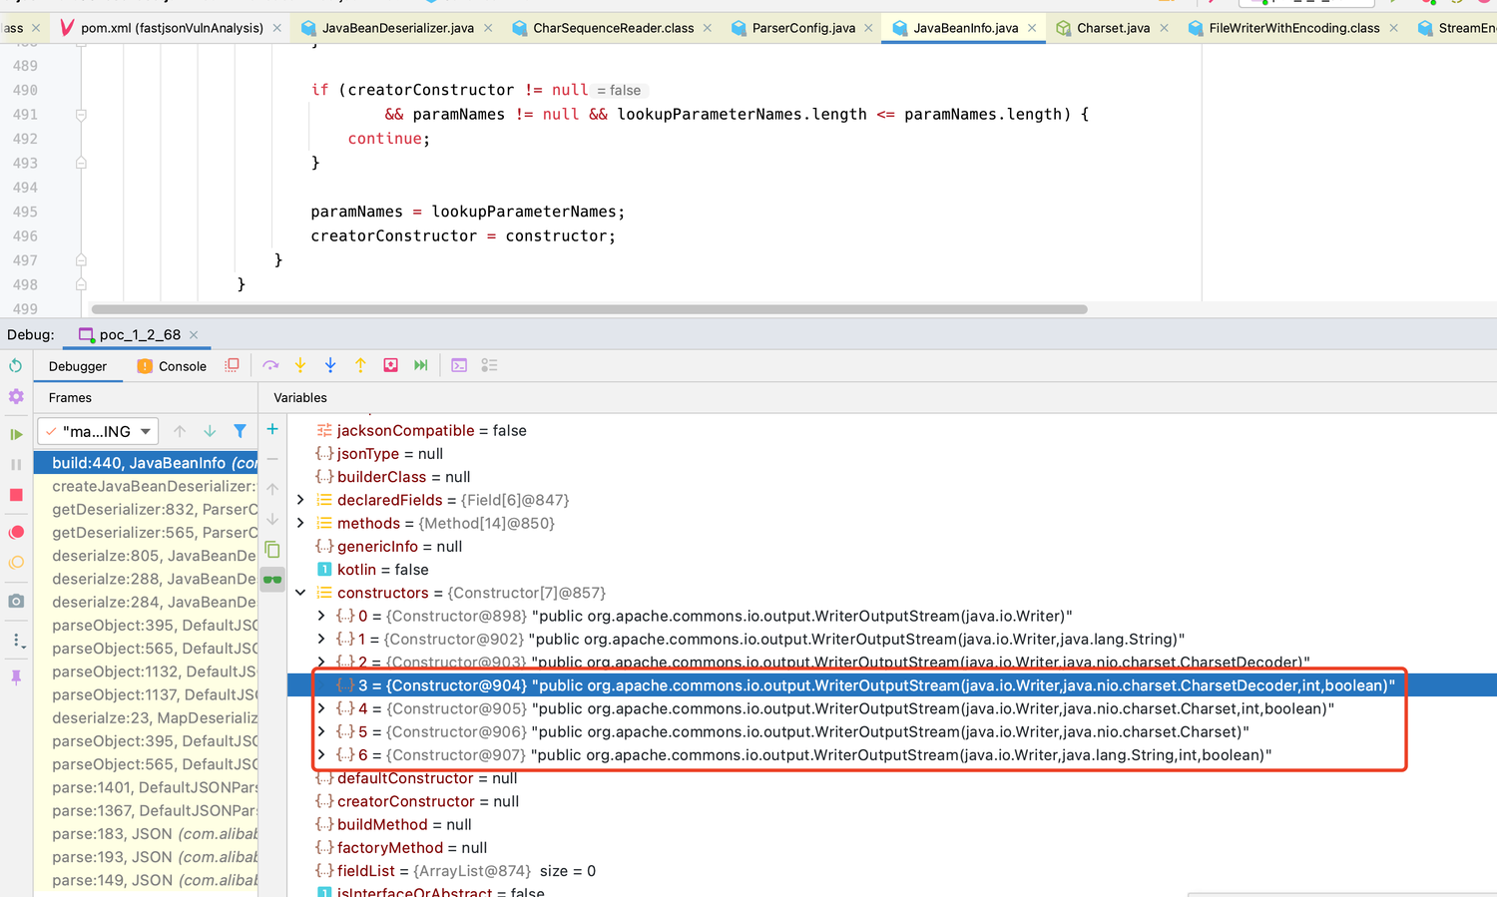The image size is (1497, 897).
Task: Resume program with green play icon
Action: 16,434
